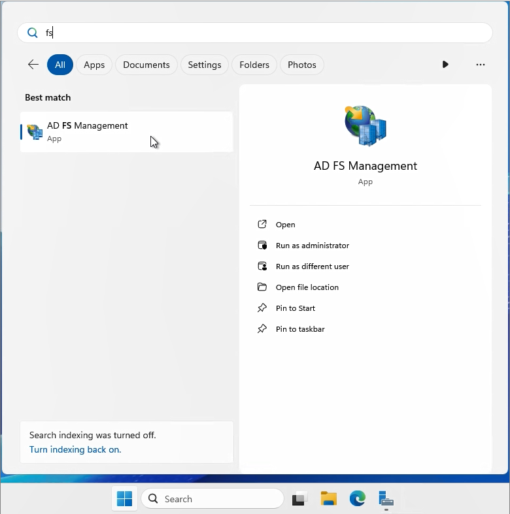Switch to the Apps filter
The height and width of the screenshot is (514, 510).
[94, 65]
